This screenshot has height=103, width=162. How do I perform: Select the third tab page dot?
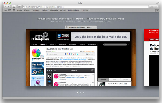pyautogui.click(x=84, y=93)
